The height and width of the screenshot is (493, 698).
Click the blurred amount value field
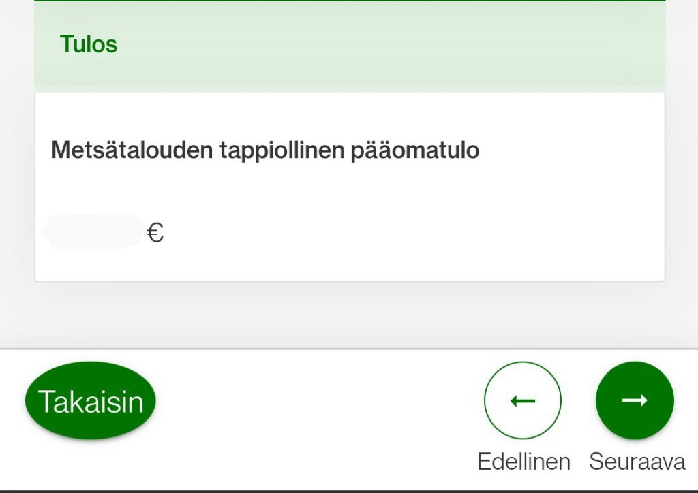[x=93, y=232]
